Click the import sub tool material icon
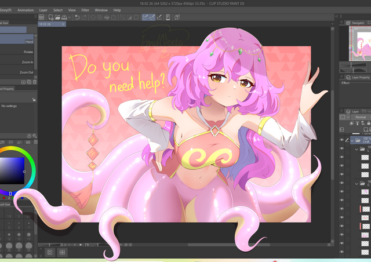This screenshot has height=262, width=371. 23,82
